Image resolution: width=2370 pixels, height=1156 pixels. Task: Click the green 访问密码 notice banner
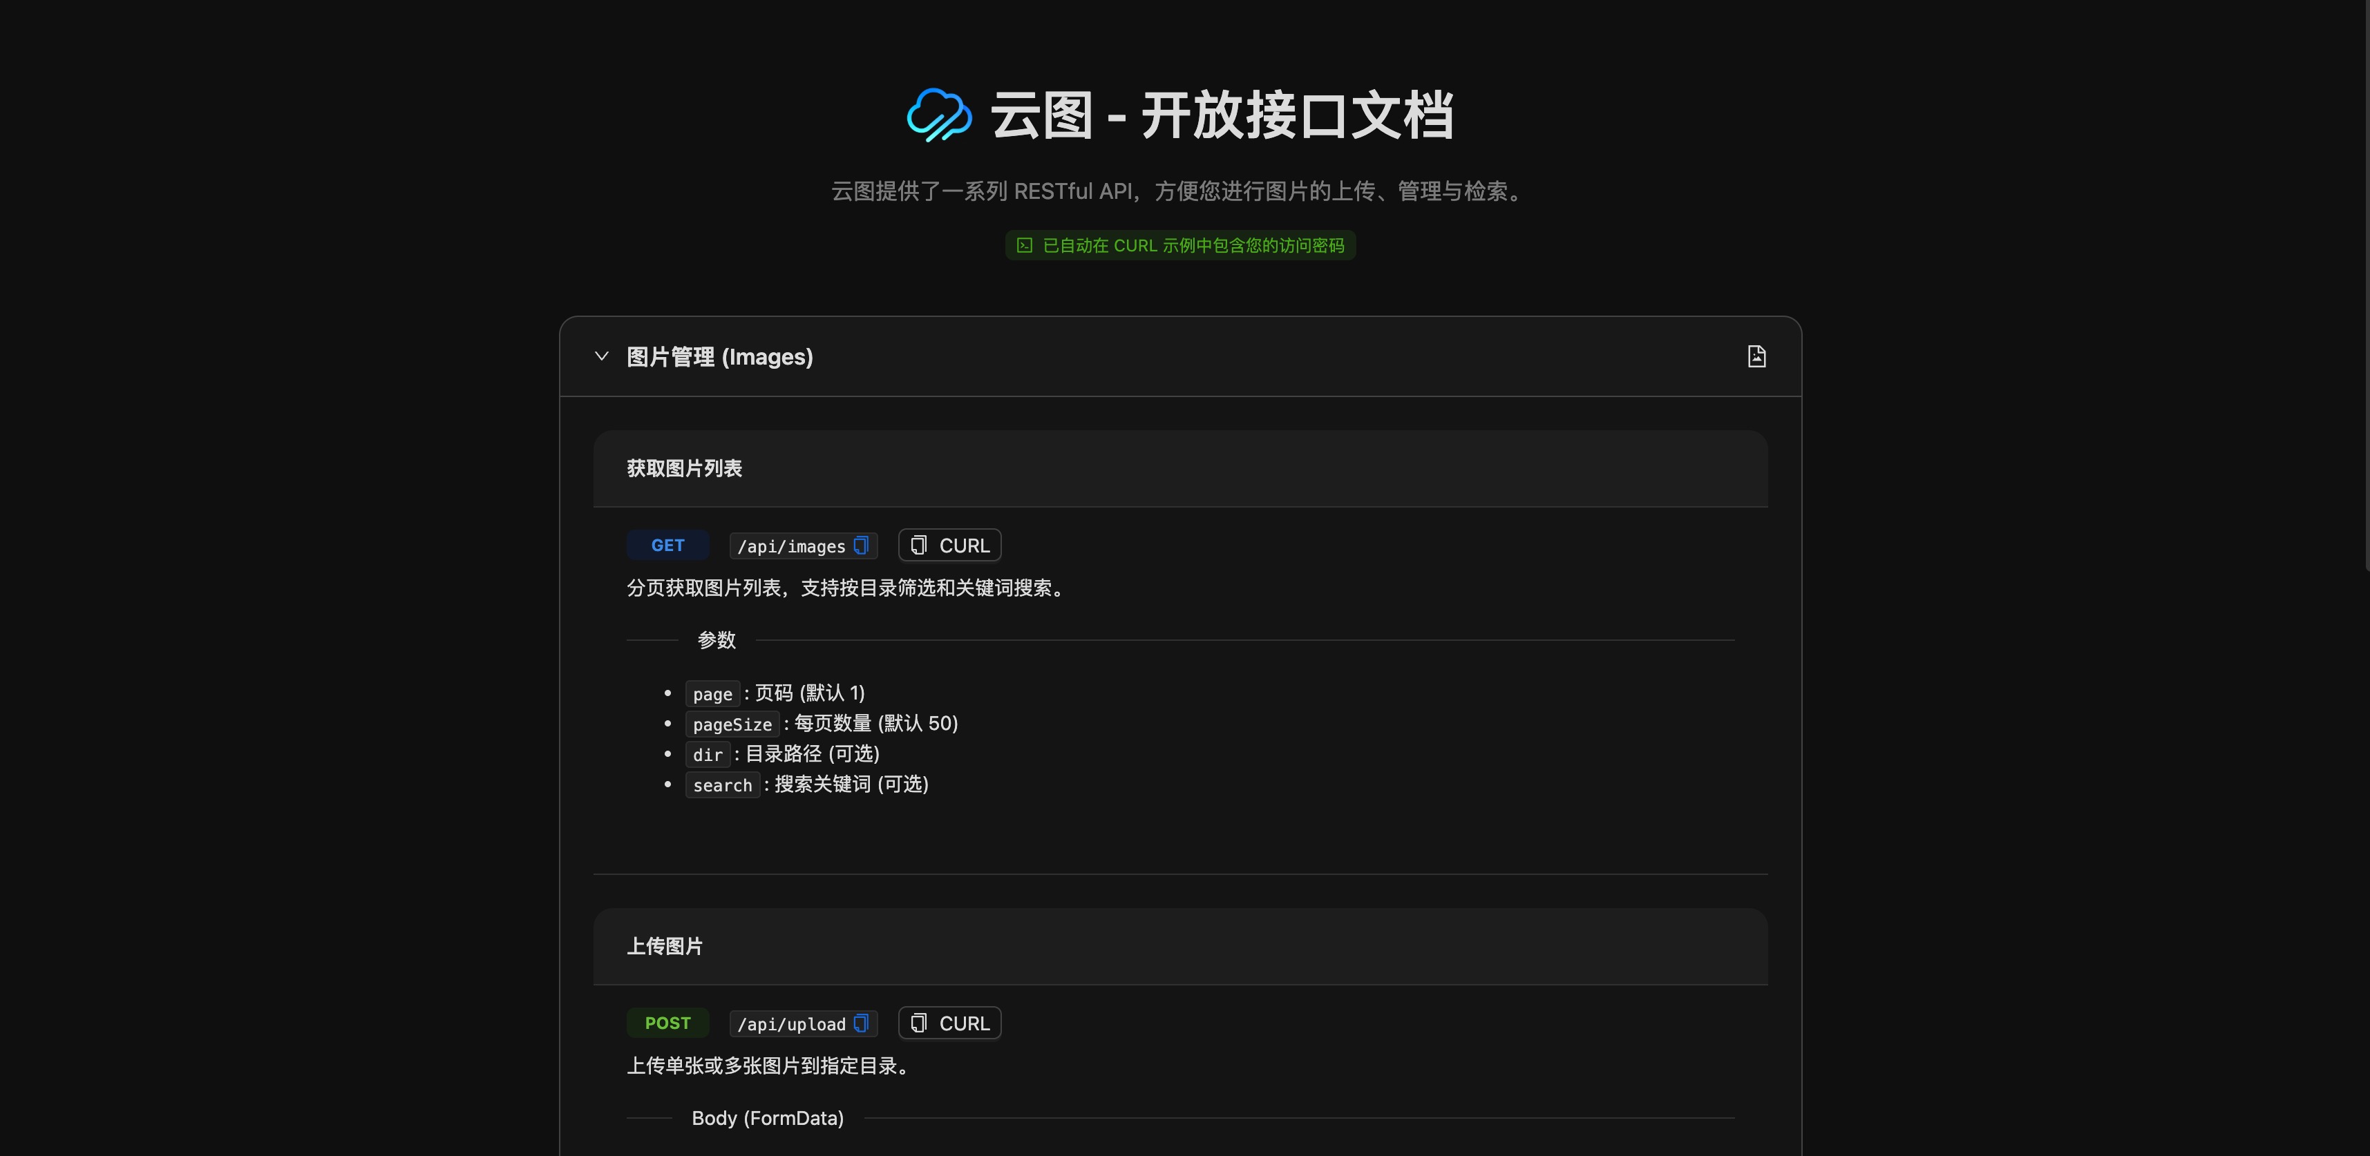[1180, 244]
